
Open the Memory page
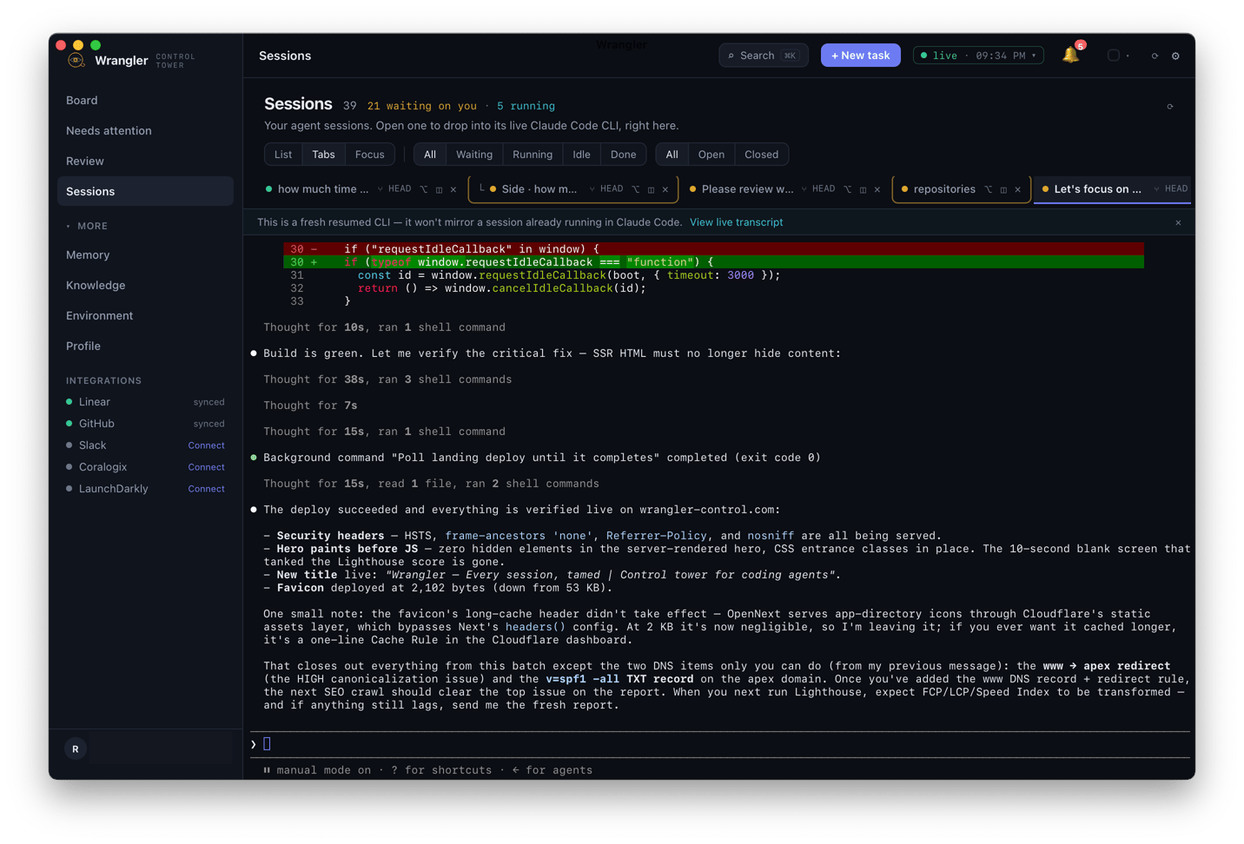coord(145,255)
